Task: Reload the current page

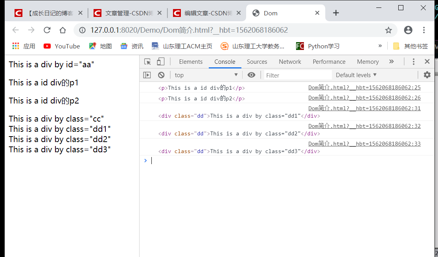Action: (47, 30)
